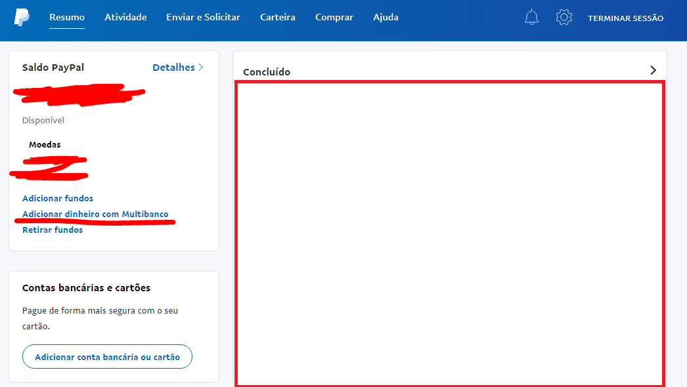Open Detalhes link in Saldo PayPal

click(x=177, y=68)
